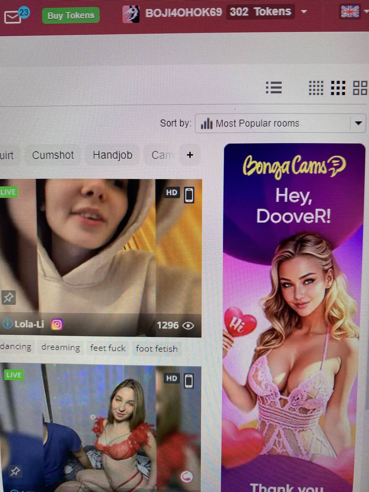The image size is (369, 492).
Task: Click the mobile icon on Lola-Li room
Action: coord(189,195)
